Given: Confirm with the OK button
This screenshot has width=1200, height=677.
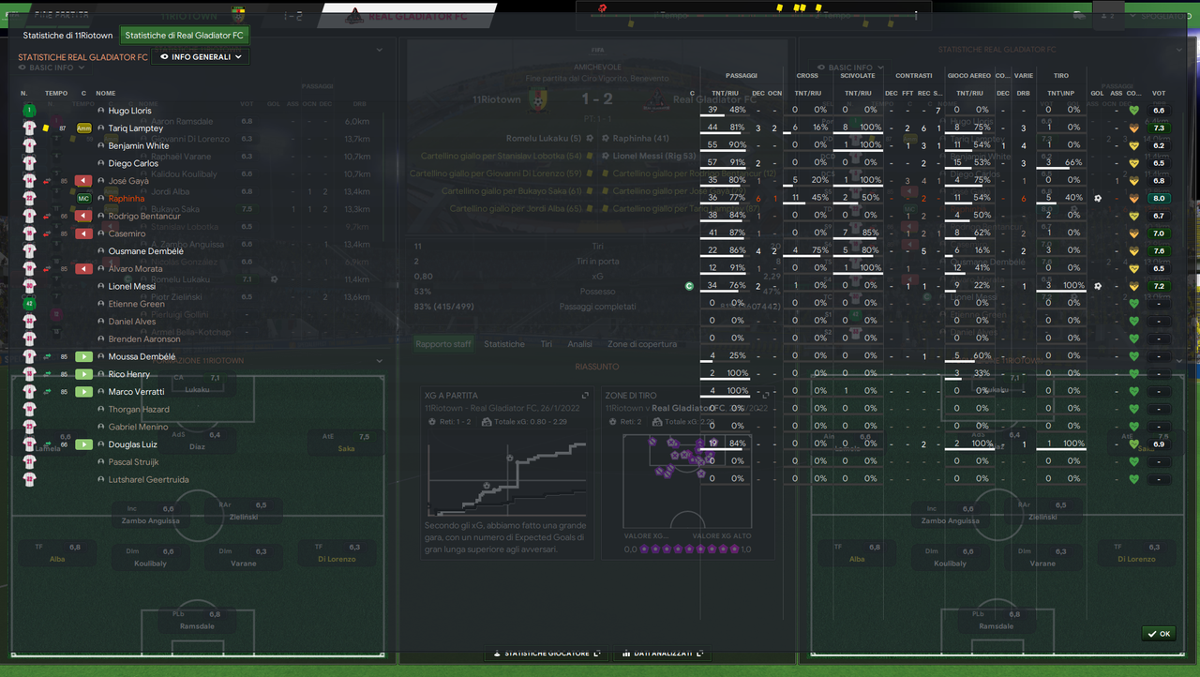Looking at the screenshot, I should (x=1160, y=634).
